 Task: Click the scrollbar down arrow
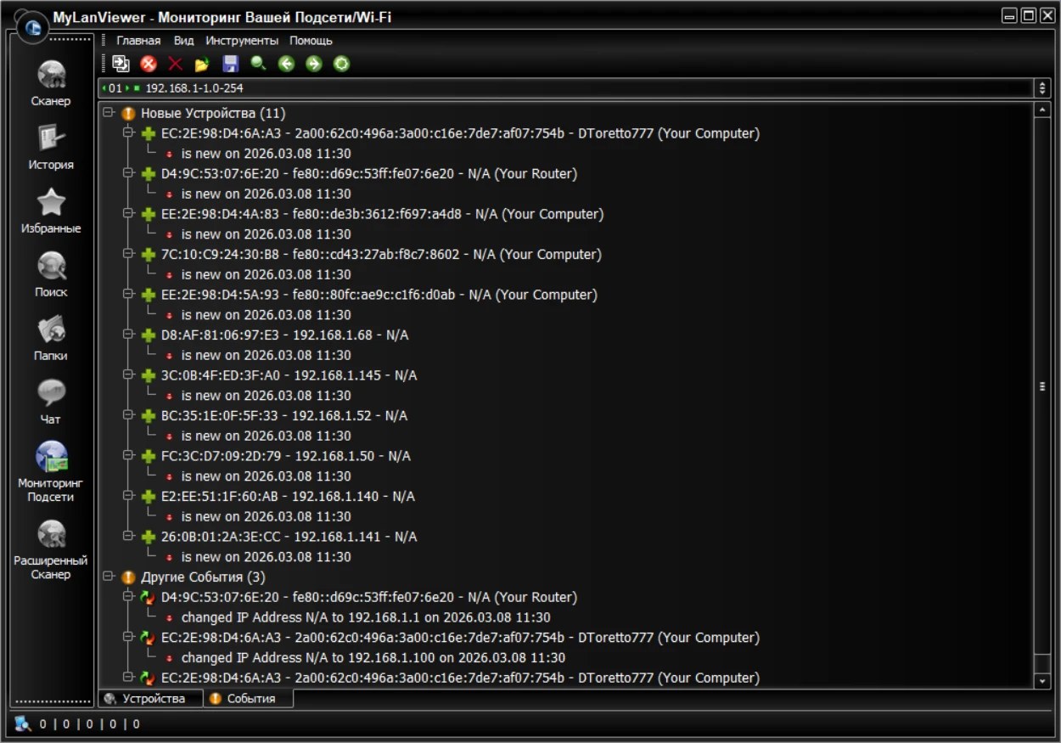[1042, 681]
